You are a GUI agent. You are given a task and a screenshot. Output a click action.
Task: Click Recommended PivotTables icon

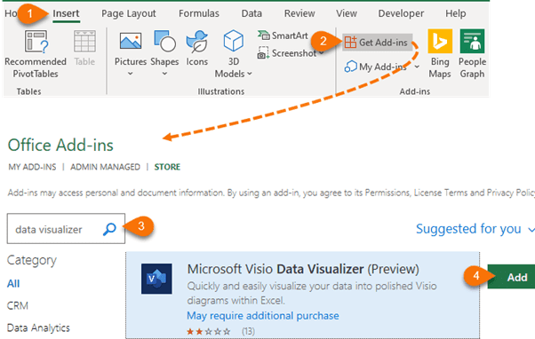(x=36, y=42)
